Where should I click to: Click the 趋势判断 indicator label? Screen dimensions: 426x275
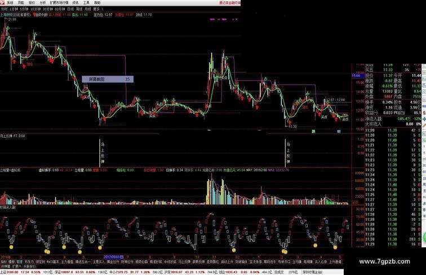pos(41,15)
